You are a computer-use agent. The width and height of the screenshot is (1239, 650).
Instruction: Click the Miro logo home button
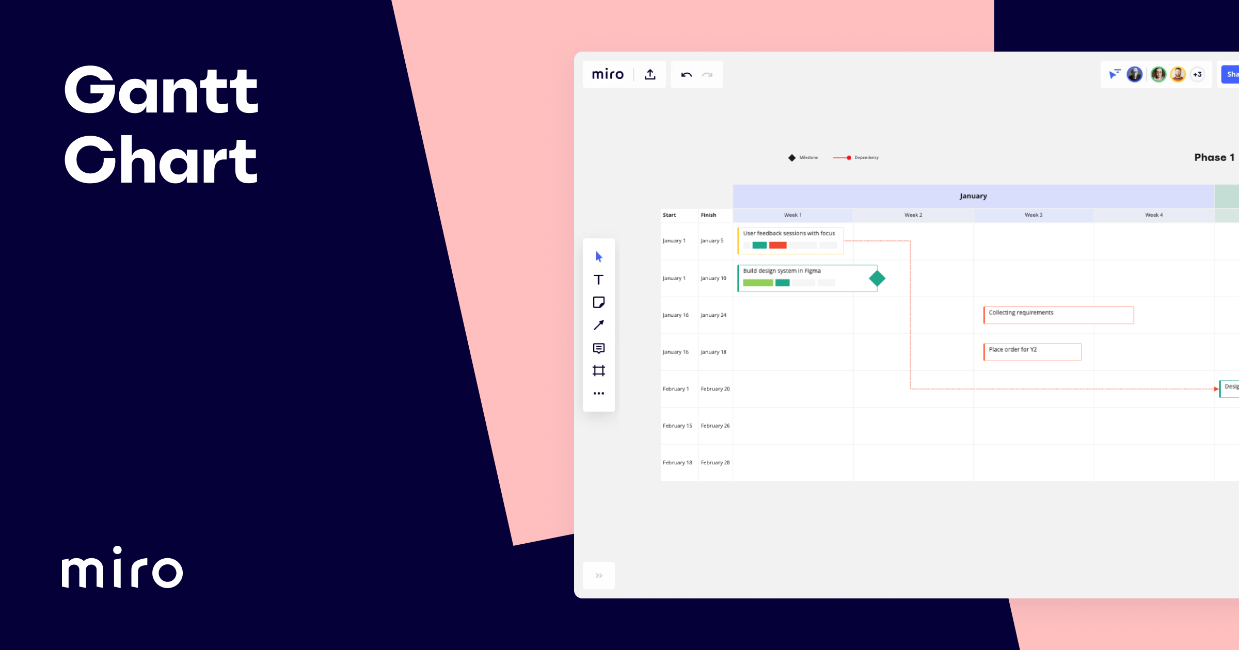click(607, 74)
